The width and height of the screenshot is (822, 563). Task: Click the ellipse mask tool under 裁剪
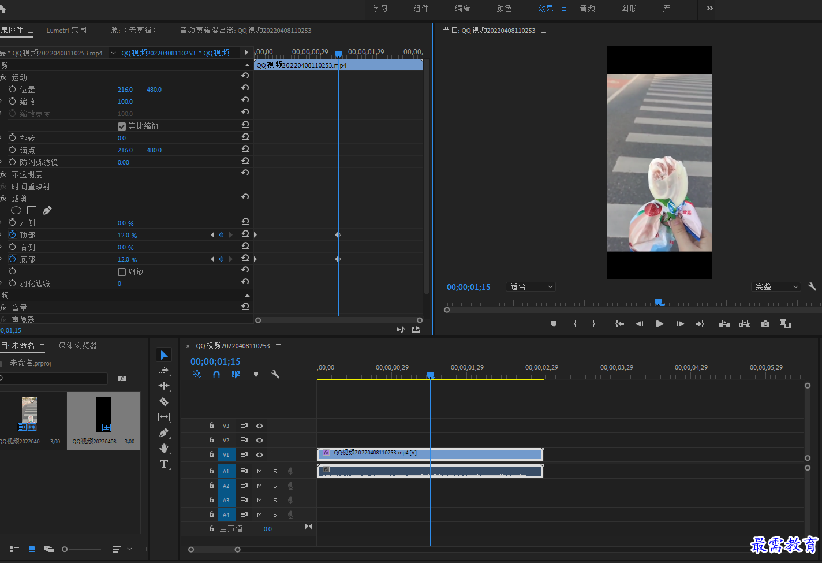16,211
